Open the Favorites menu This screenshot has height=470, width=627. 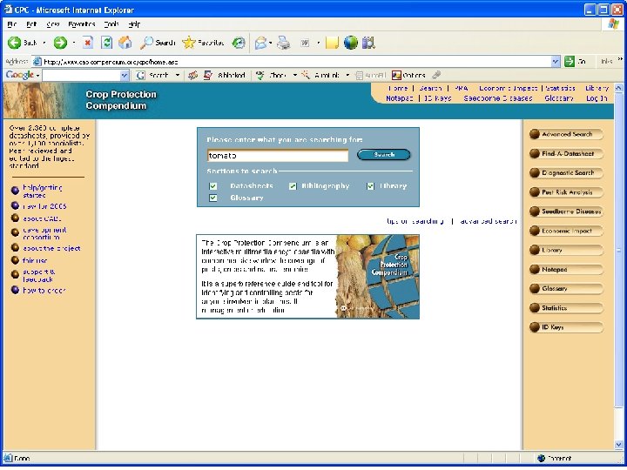coord(82,24)
